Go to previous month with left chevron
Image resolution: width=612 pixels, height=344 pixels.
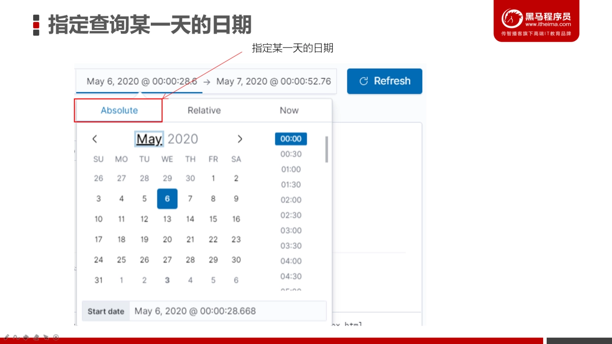[x=94, y=139]
